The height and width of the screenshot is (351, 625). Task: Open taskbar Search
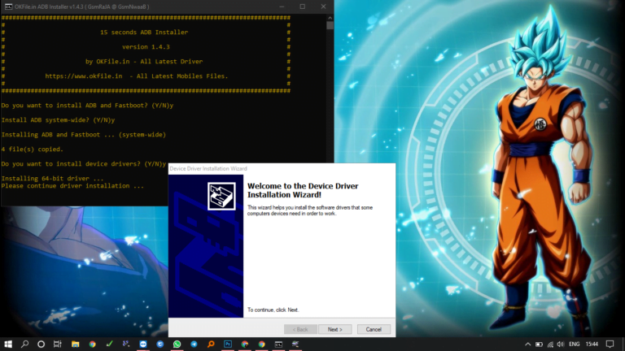(24, 344)
